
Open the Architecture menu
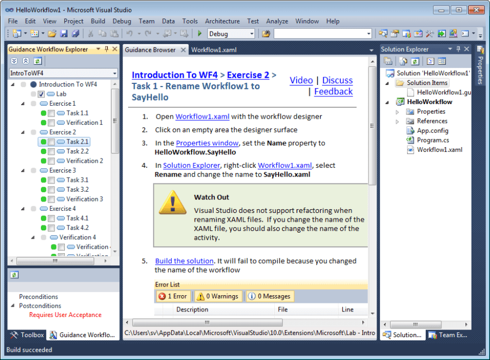click(x=222, y=21)
